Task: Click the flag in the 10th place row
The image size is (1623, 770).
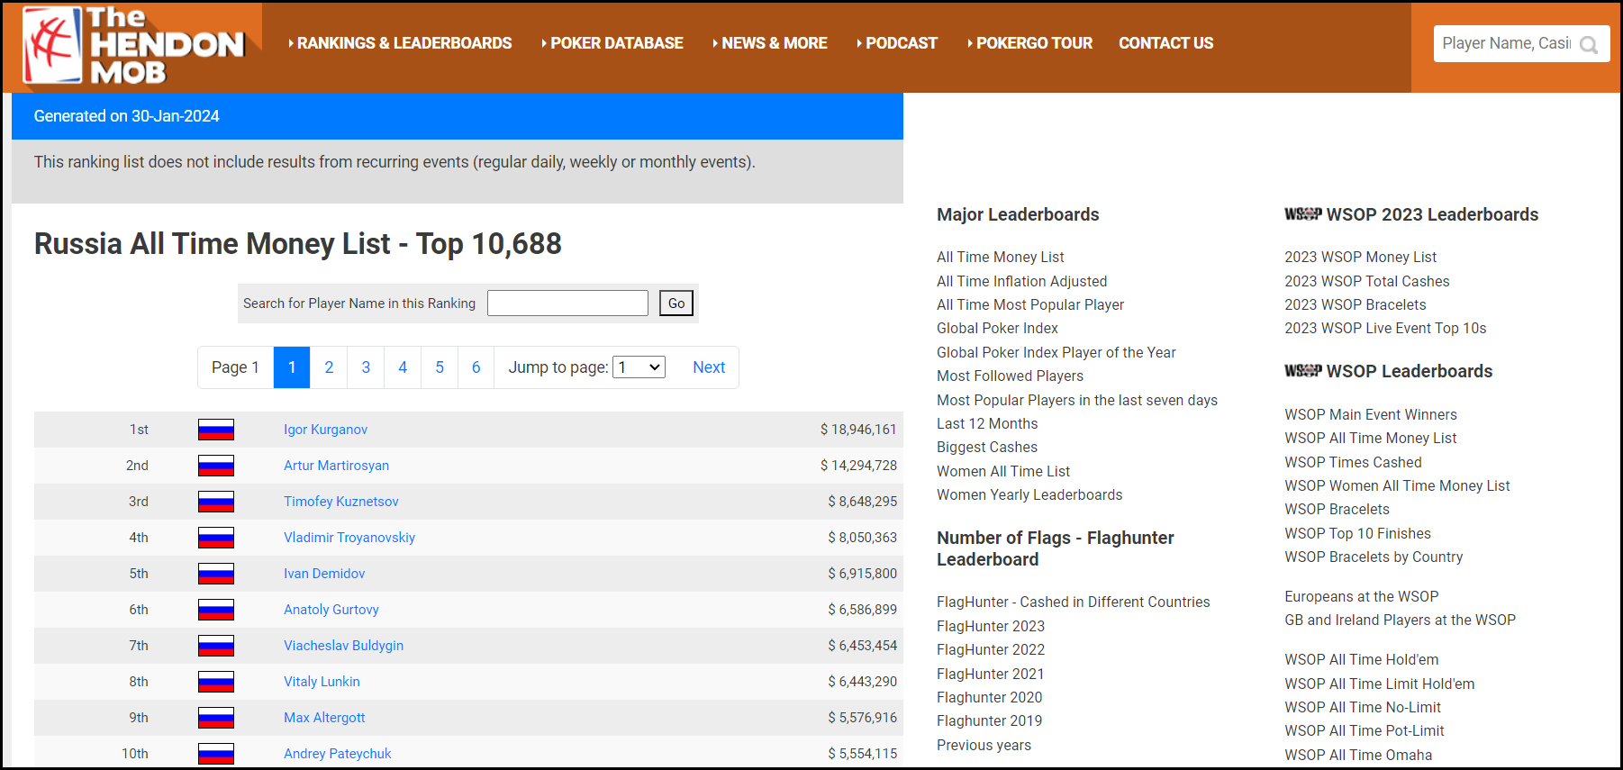Action: [216, 754]
